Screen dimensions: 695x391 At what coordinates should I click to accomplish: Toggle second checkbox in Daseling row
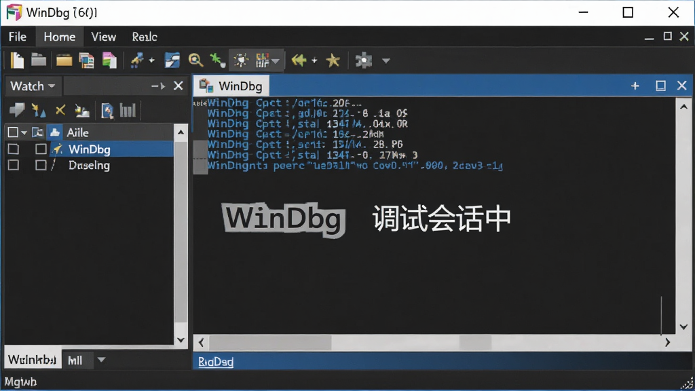coord(41,165)
